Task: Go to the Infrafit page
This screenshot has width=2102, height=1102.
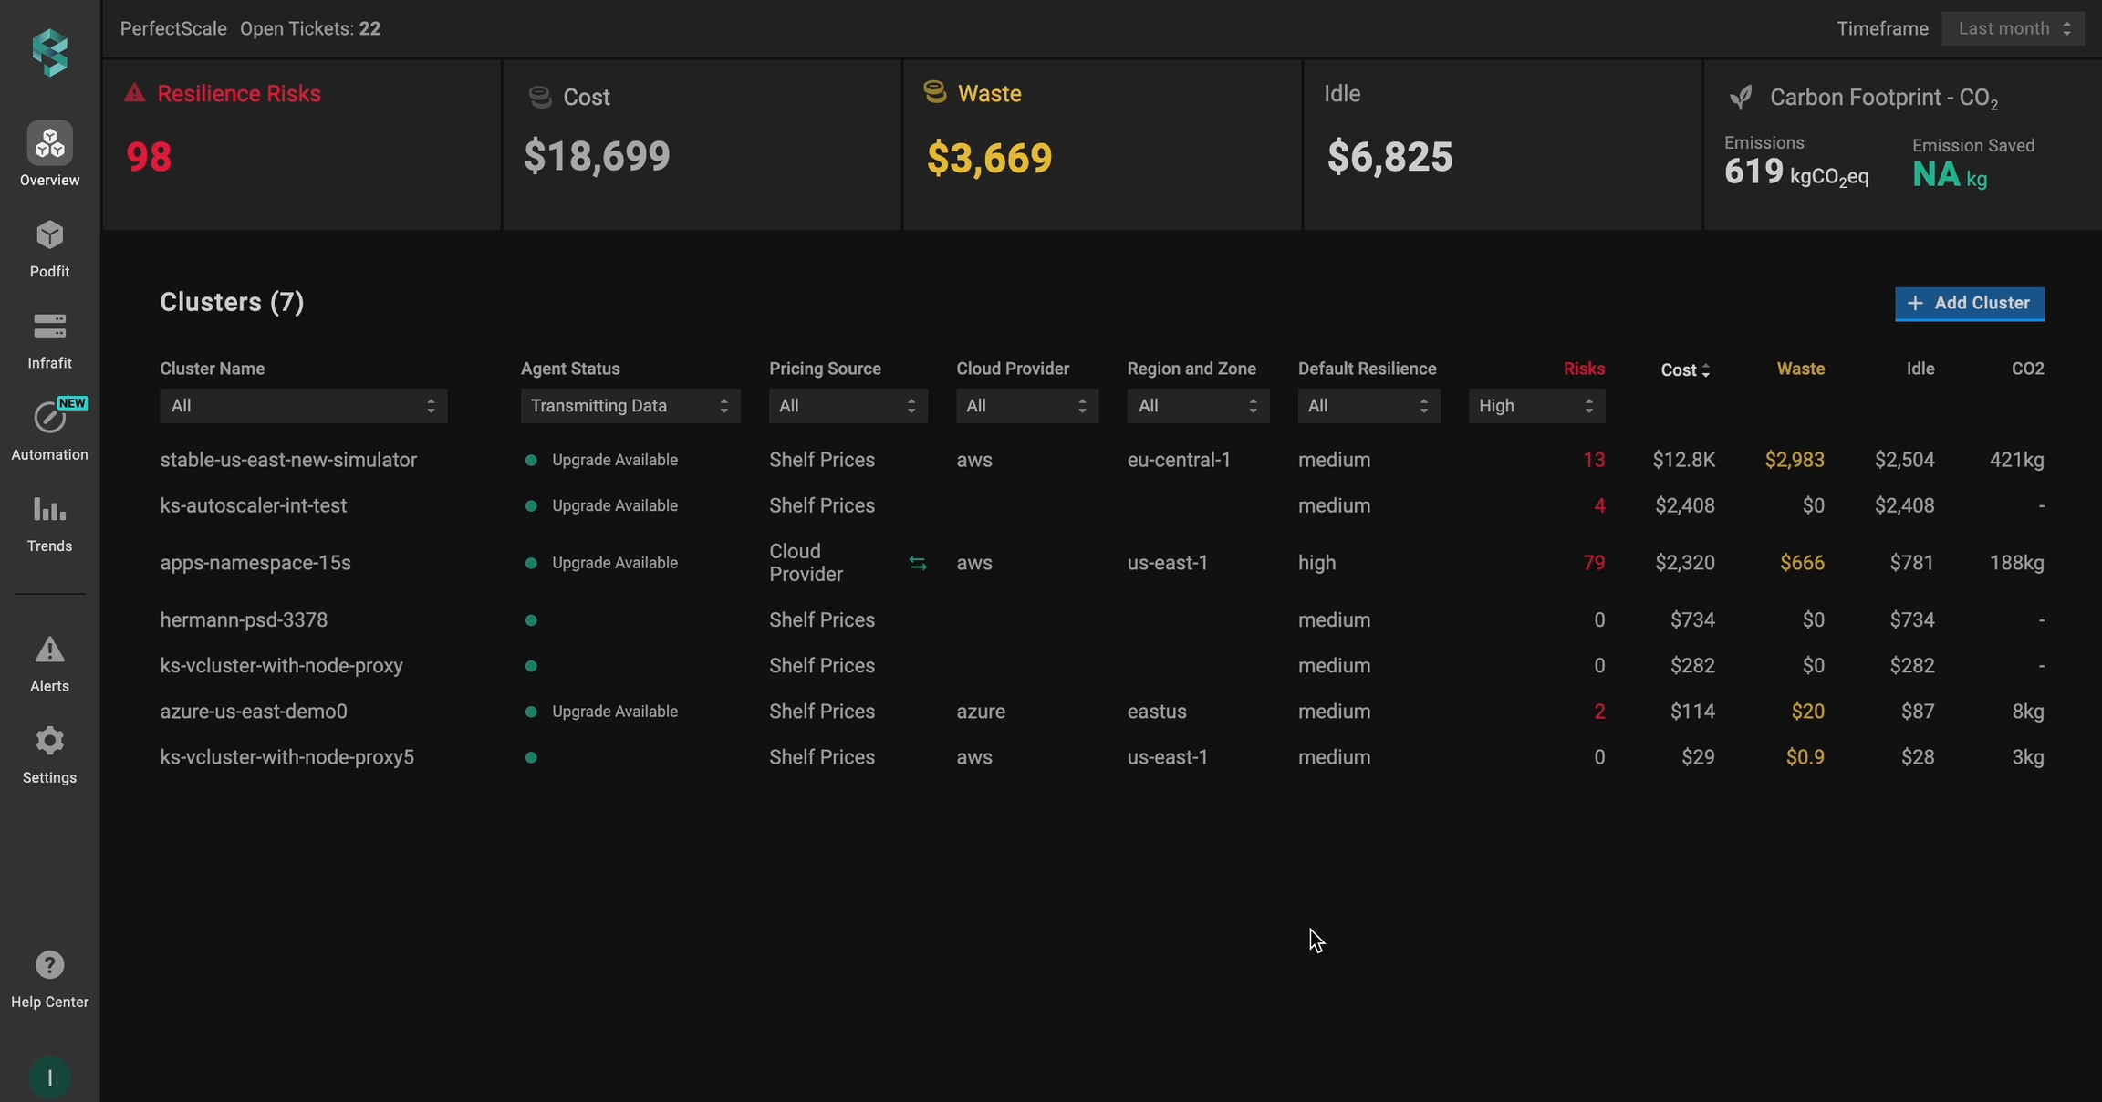Action: [49, 339]
